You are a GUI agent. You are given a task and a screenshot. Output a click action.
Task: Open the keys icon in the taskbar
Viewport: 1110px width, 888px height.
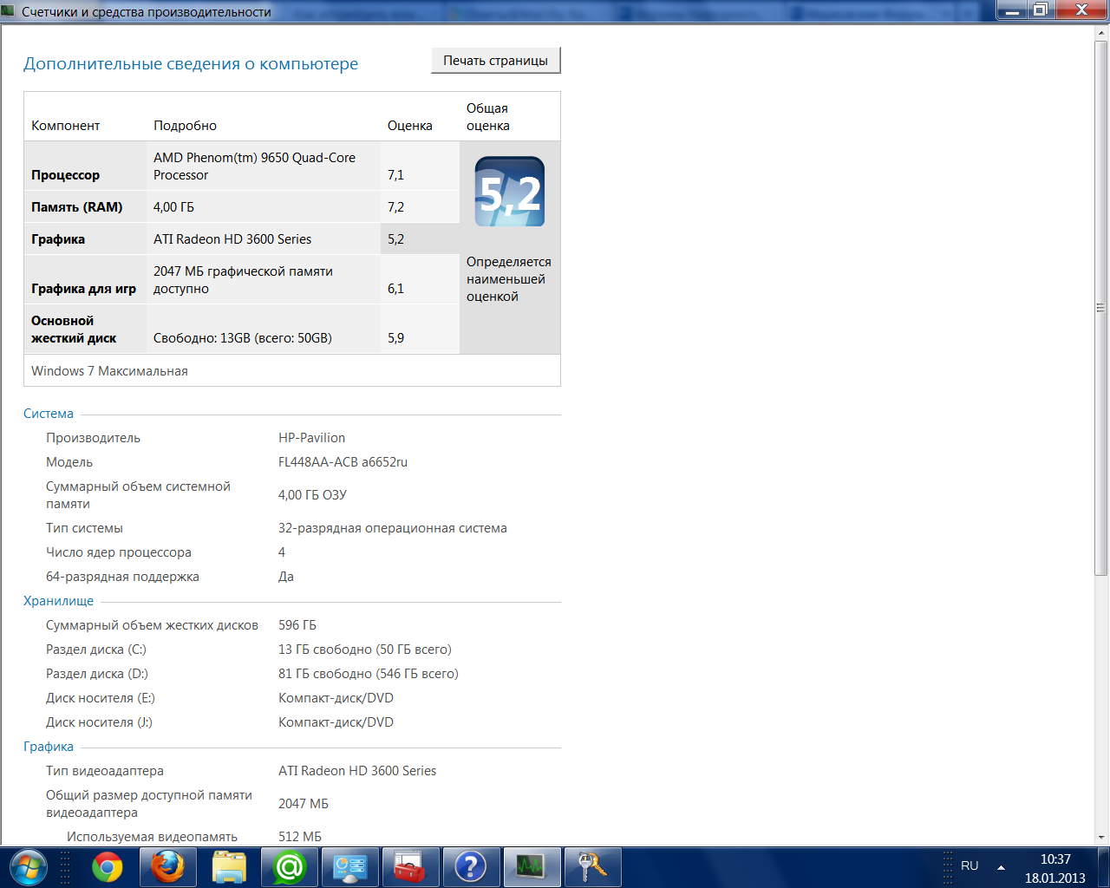pyautogui.click(x=592, y=866)
